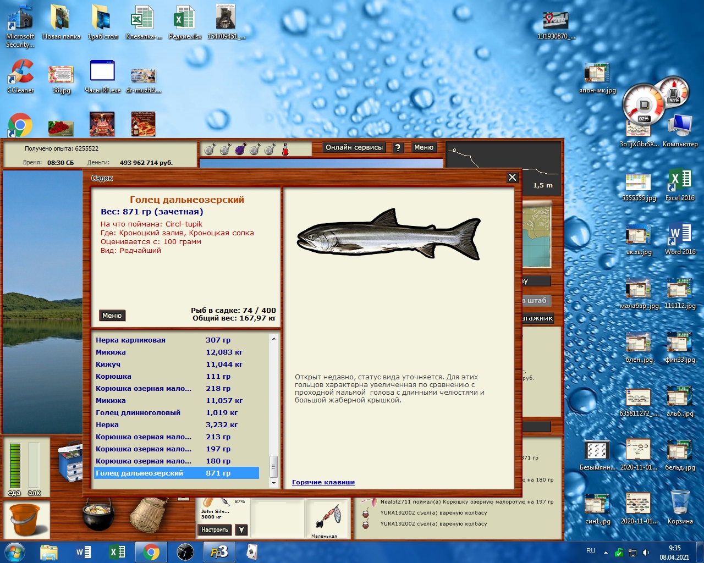Open япончик.jpg desktop image
The height and width of the screenshot is (563, 704).
click(597, 78)
